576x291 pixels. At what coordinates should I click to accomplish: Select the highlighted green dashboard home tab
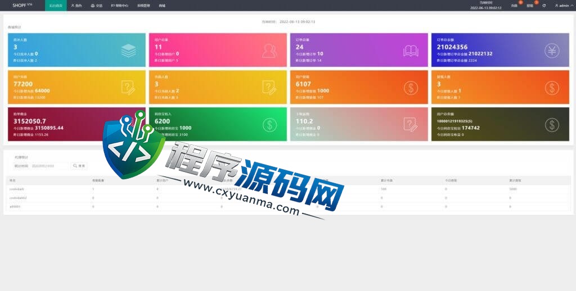56,6
